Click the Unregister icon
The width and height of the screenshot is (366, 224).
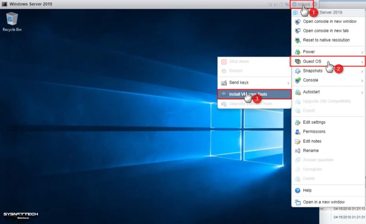pyautogui.click(x=298, y=169)
